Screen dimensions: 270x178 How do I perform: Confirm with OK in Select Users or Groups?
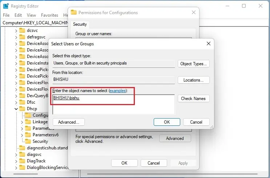pyautogui.click(x=167, y=122)
